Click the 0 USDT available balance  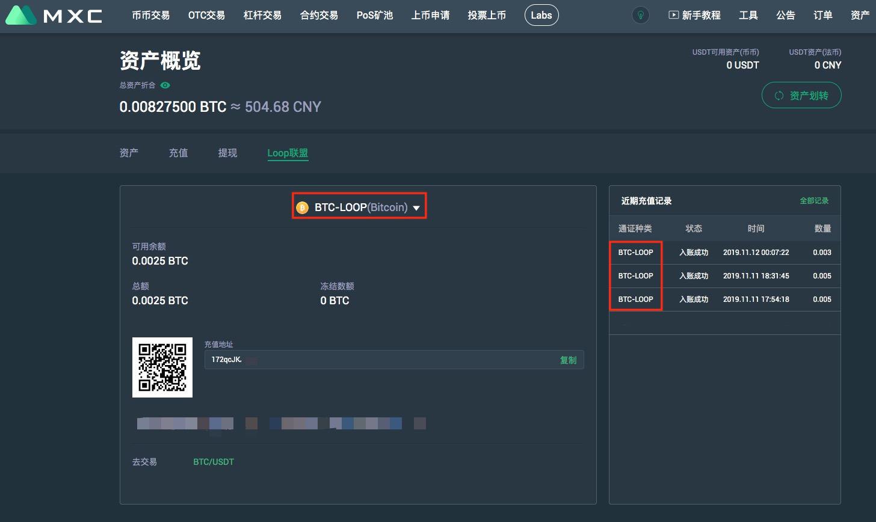[x=742, y=65]
